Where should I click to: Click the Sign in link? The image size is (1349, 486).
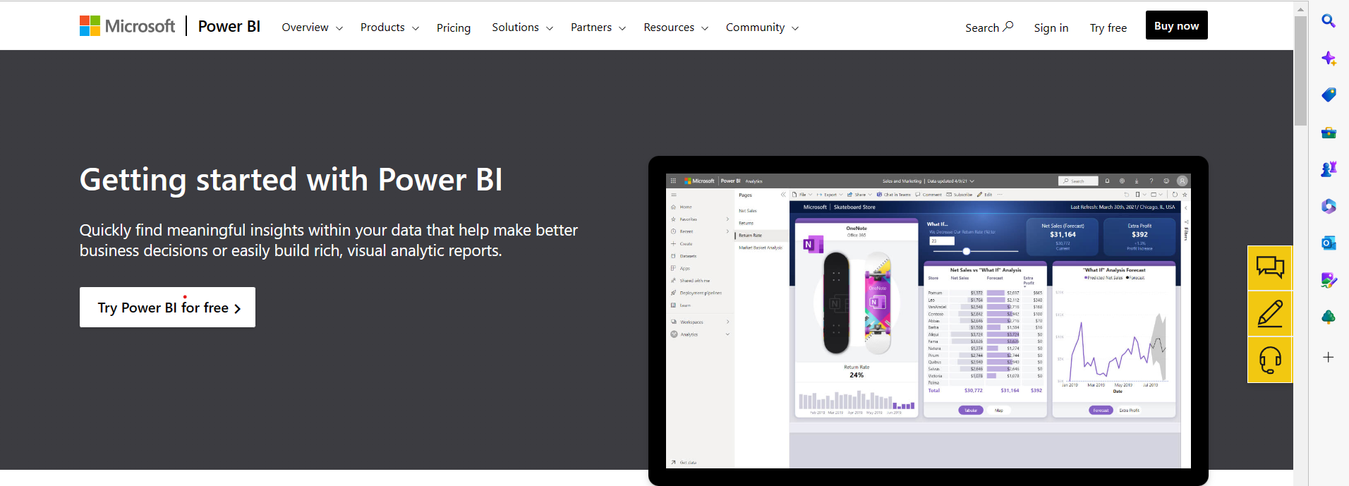[x=1051, y=28]
